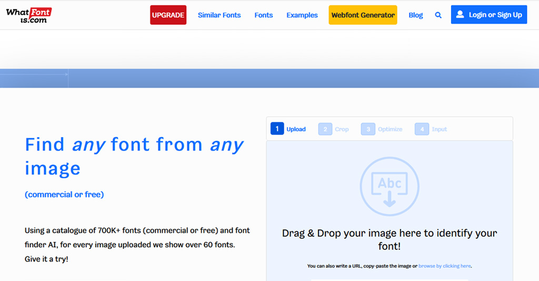
Task: Click the Drag & Drop image heading
Action: click(390, 239)
